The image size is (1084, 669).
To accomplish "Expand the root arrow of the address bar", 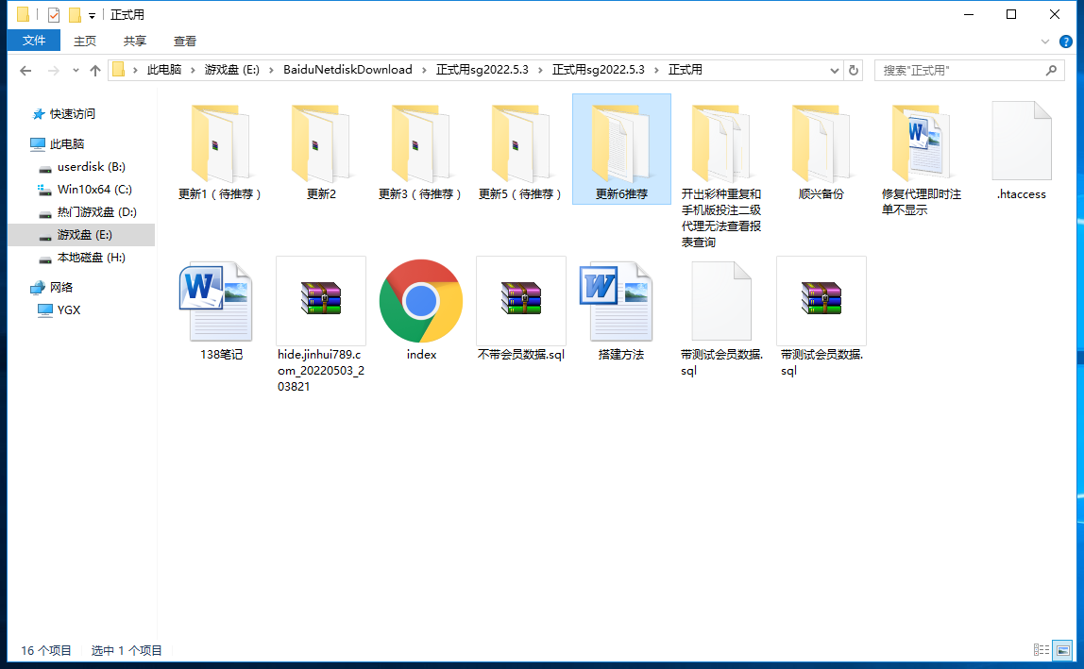I will click(x=135, y=71).
